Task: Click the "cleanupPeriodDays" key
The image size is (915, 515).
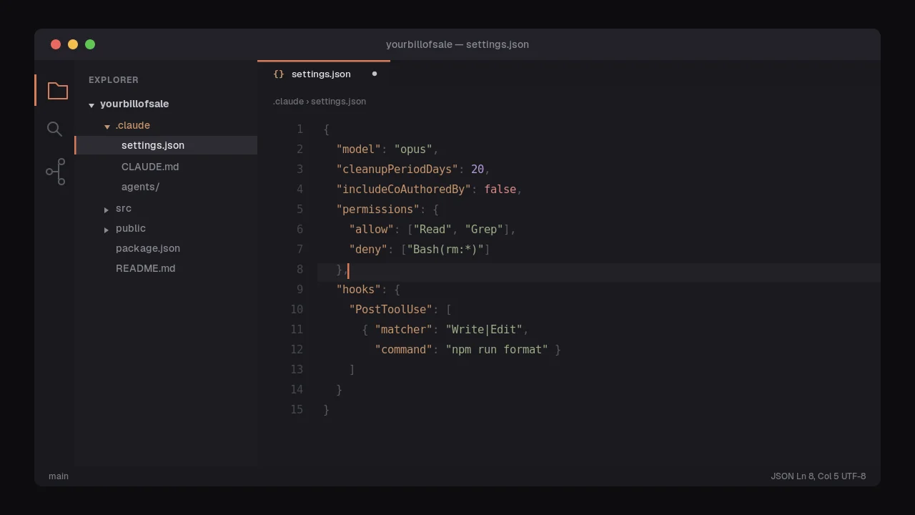Action: (397, 170)
